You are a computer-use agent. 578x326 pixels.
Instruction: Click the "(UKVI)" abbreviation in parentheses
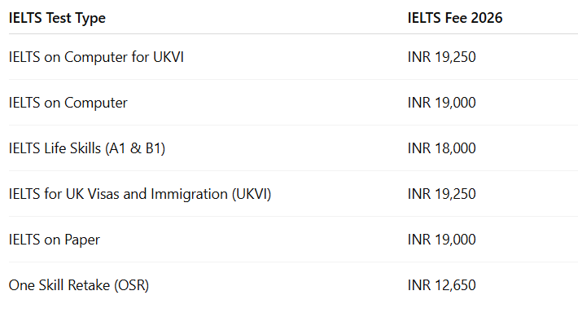tap(252, 194)
